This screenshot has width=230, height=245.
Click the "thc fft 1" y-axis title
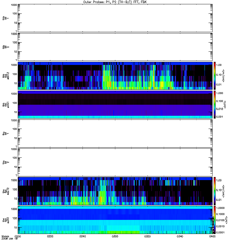click(6, 134)
